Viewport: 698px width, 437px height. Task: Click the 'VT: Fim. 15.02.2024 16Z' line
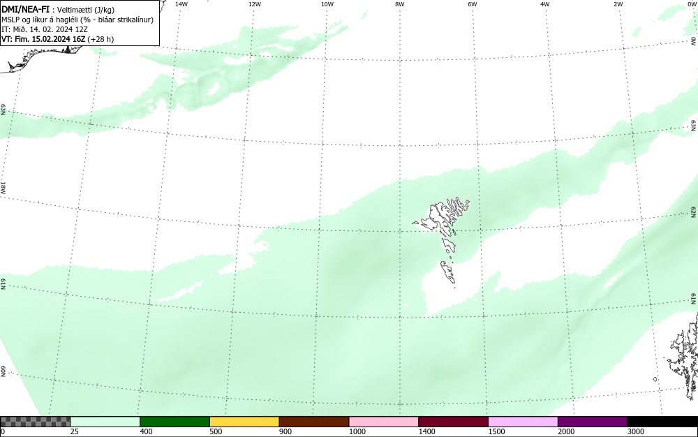(57, 39)
